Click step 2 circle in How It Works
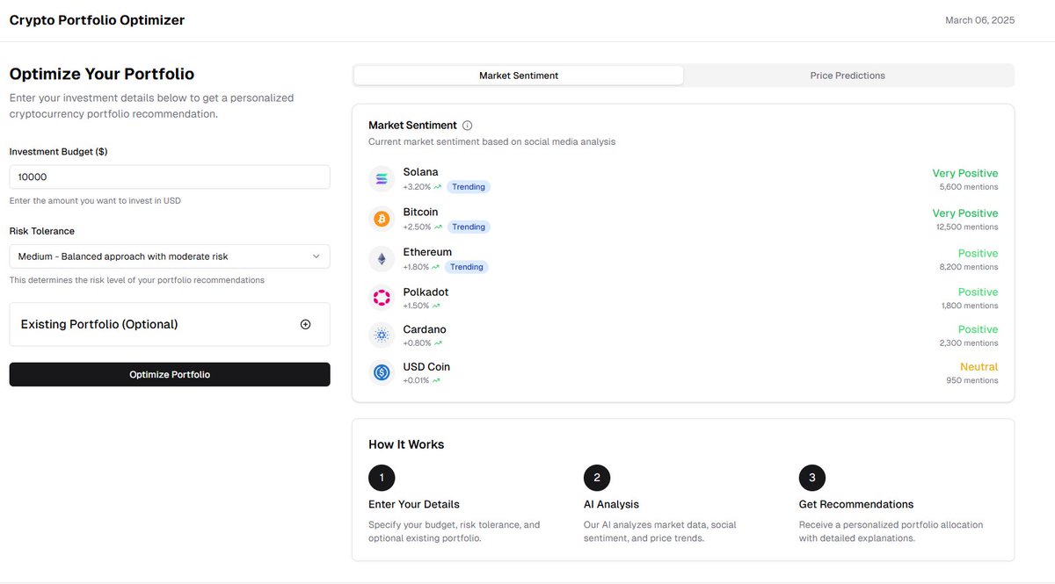 click(597, 478)
